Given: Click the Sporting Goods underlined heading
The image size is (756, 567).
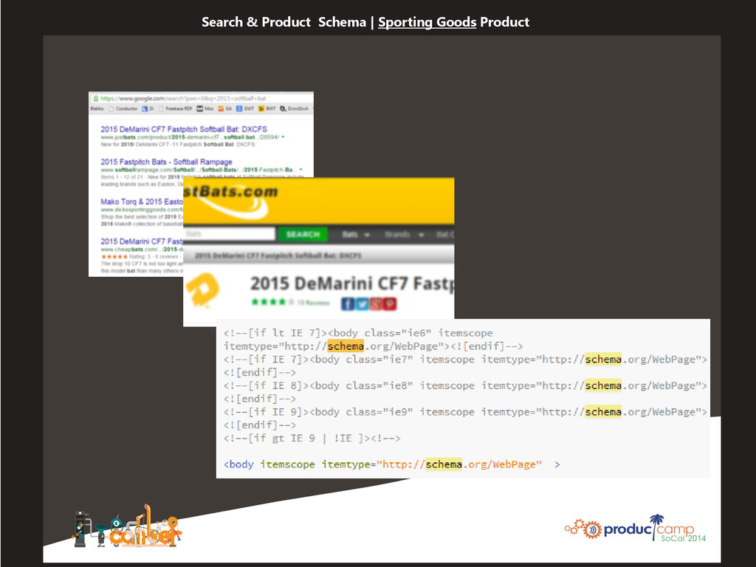Looking at the screenshot, I should 427,22.
